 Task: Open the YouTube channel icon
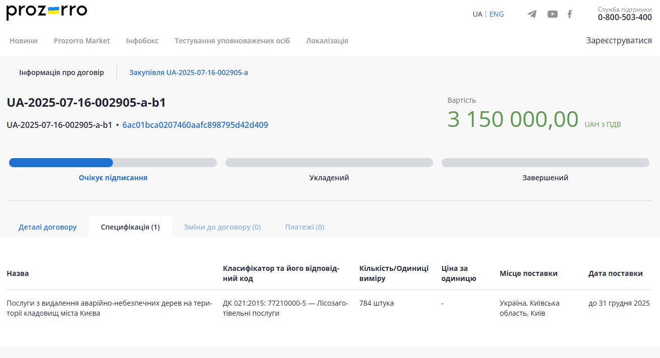coord(553,14)
